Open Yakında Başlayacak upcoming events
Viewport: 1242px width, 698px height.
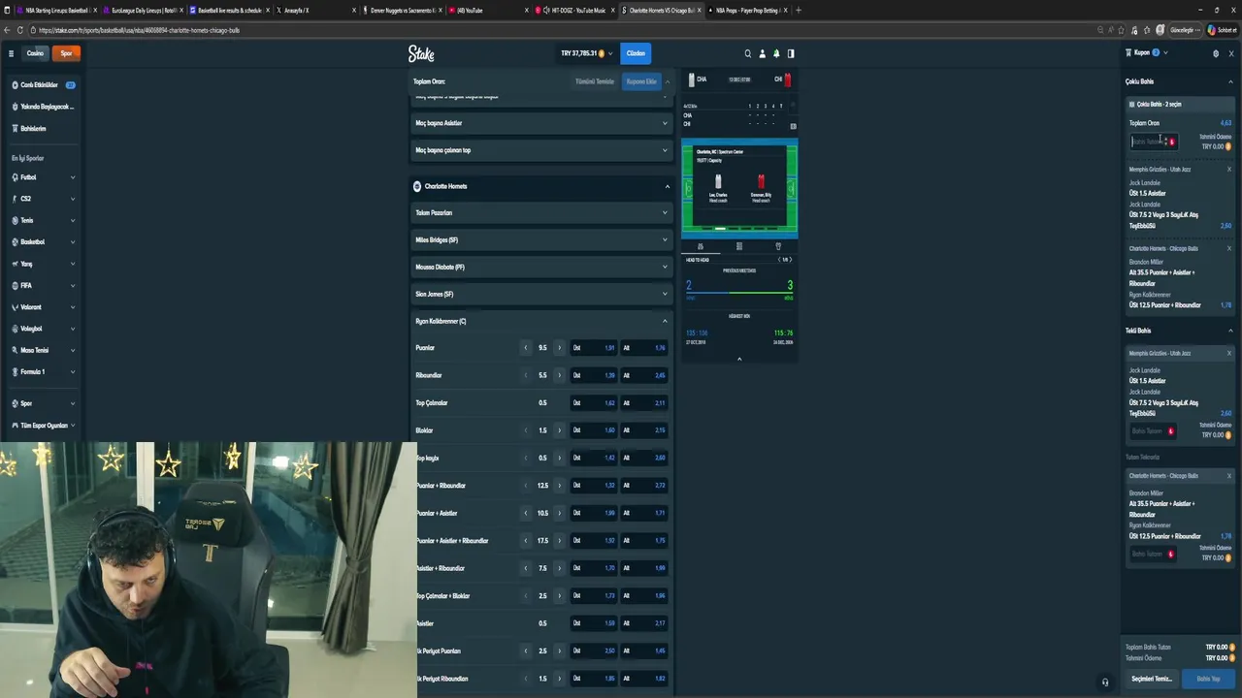44,107
